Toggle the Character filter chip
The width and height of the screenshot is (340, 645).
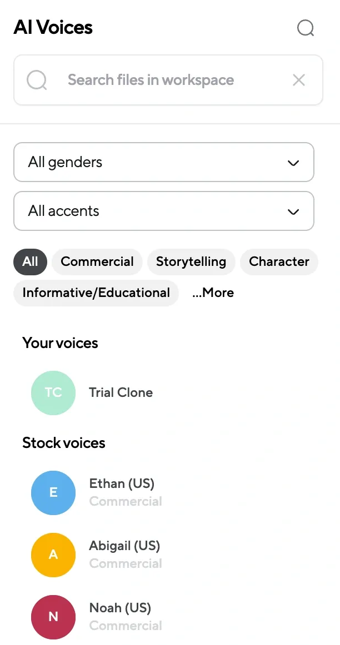pos(279,261)
